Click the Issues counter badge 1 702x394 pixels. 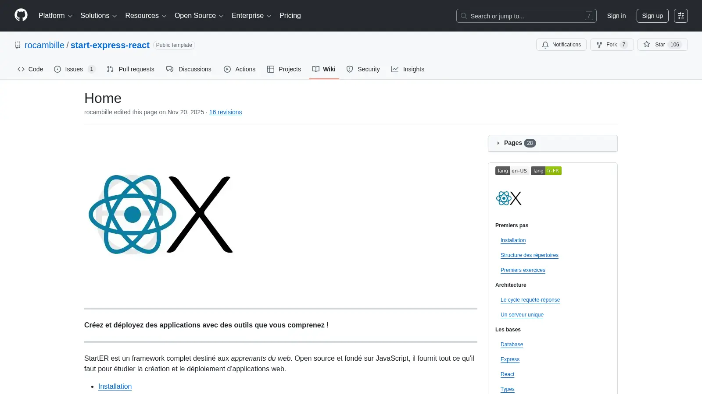(91, 69)
